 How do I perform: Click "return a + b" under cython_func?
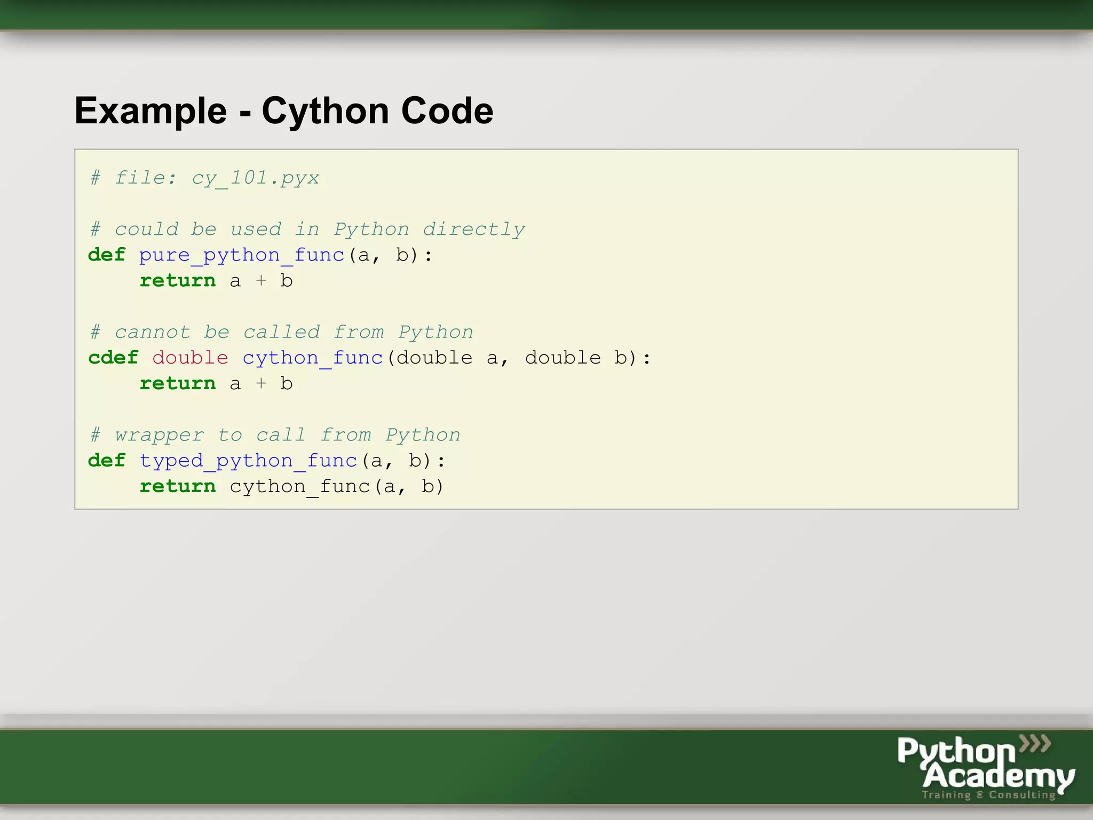tap(216, 384)
